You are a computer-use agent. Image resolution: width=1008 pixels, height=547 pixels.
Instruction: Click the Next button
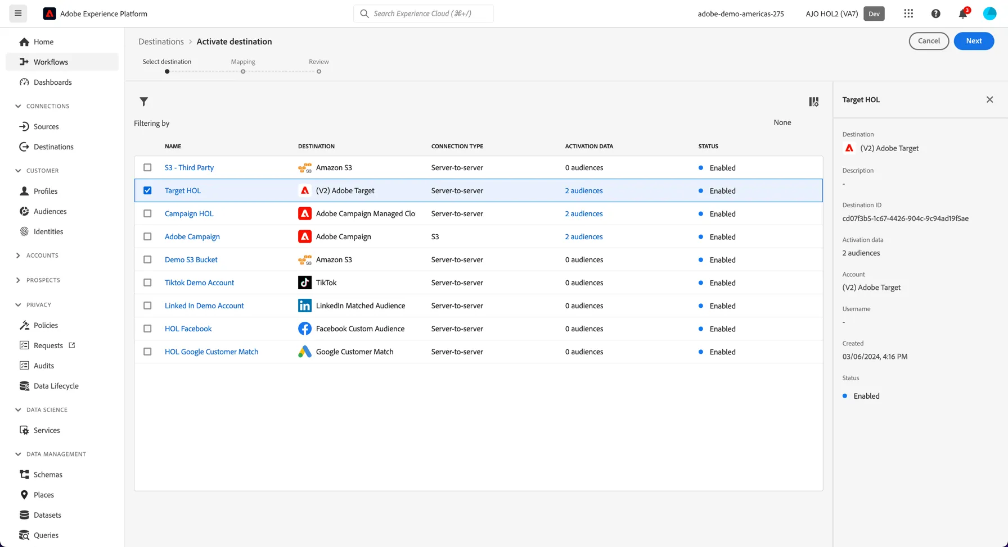click(974, 41)
